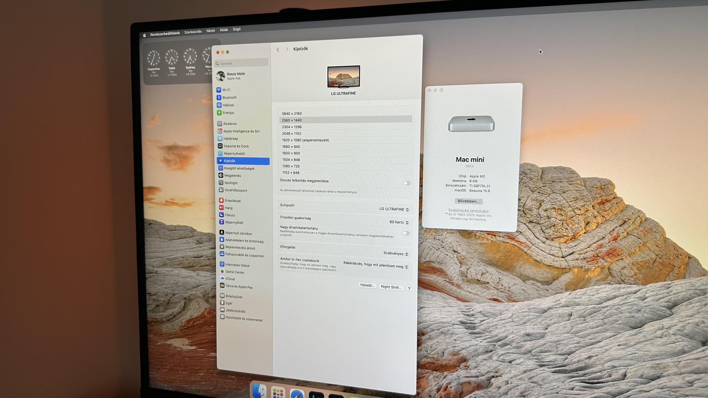Click the Keresés search field
Screen dimensions: 708x398
242,63
